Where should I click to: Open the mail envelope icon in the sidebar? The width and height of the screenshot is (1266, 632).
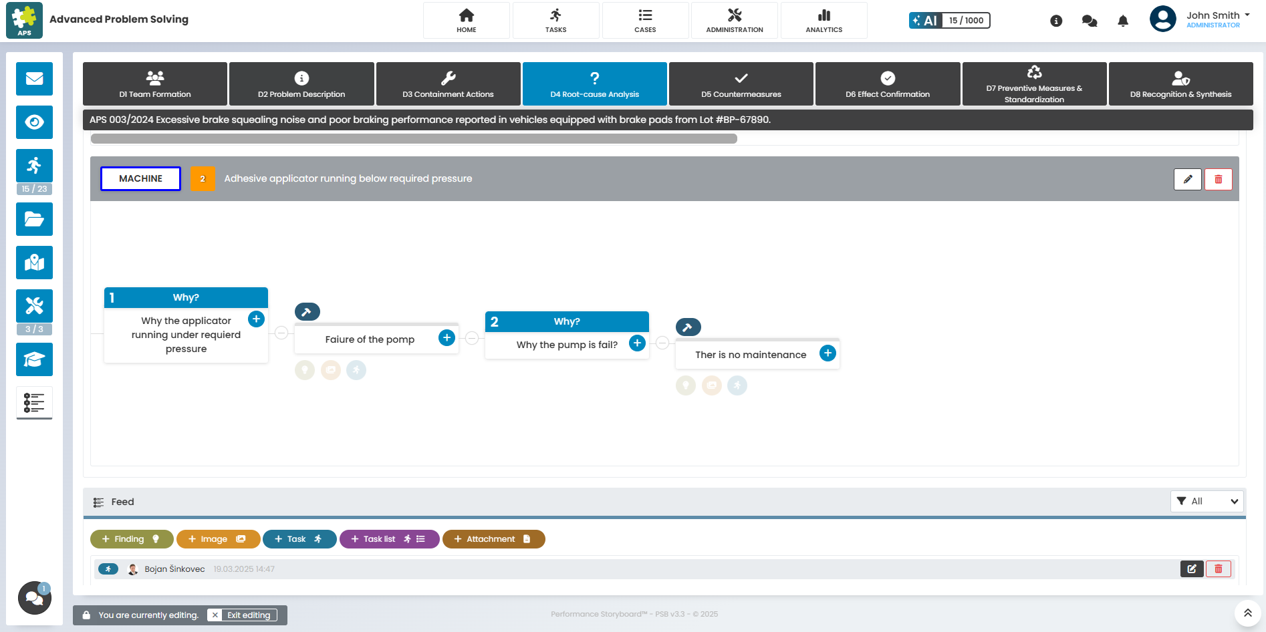34,79
